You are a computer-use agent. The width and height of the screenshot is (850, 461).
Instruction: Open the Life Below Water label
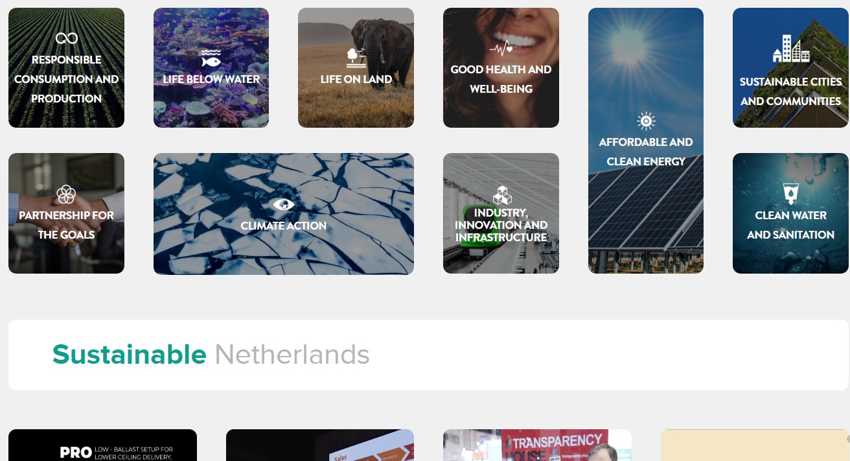[x=211, y=79]
